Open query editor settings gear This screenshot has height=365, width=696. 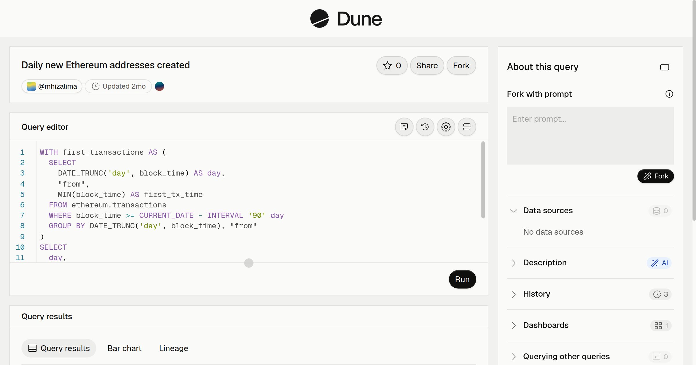tap(446, 127)
